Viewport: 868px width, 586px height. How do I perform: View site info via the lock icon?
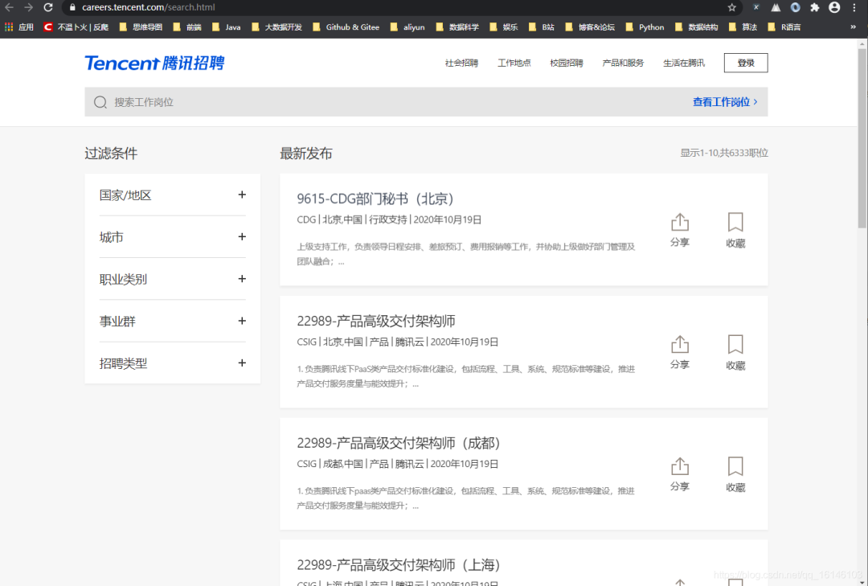point(72,7)
